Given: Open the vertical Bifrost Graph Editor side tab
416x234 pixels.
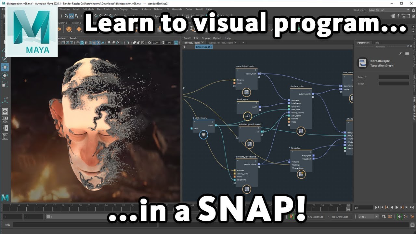Looking at the screenshot, I should pos(414,109).
